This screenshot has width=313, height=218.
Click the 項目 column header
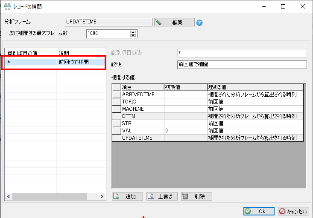click(143, 87)
